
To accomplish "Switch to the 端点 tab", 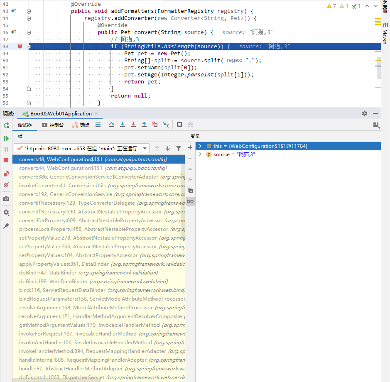I will (81, 125).
